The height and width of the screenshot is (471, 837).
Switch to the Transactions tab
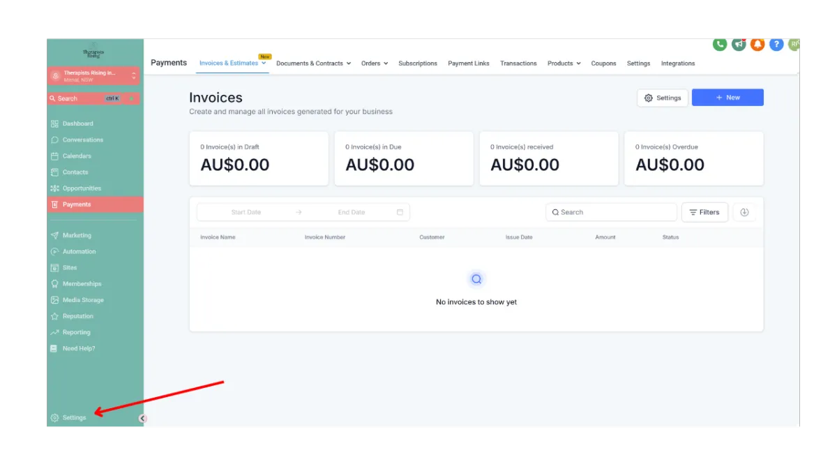[518, 63]
